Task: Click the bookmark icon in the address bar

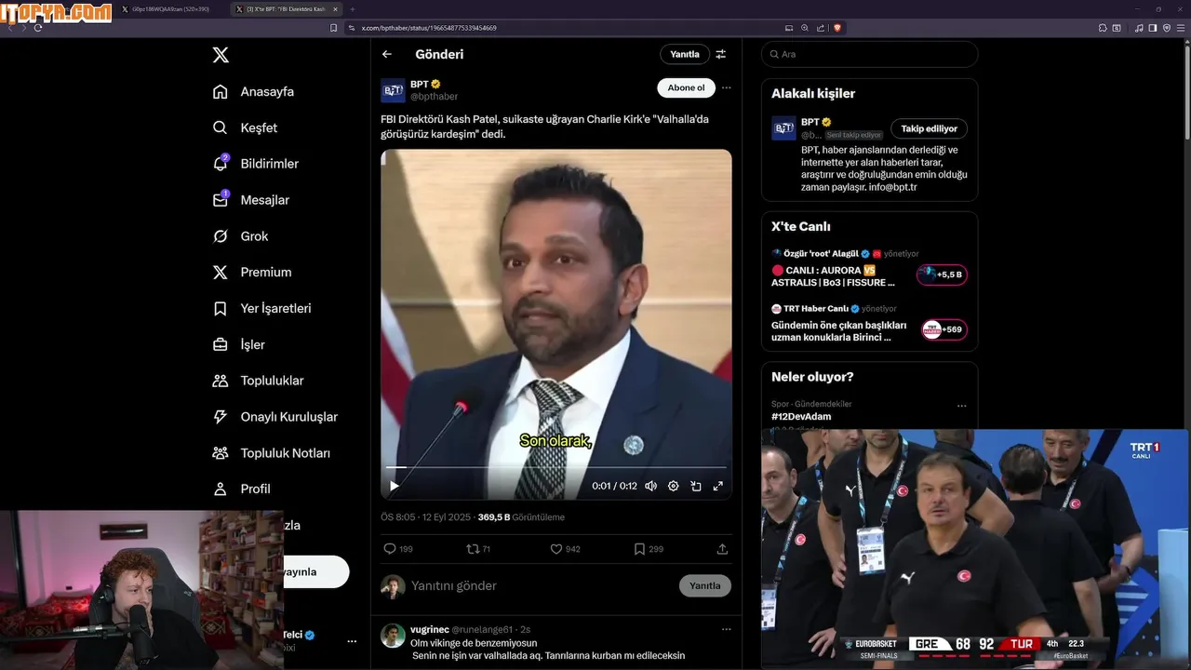Action: pos(334,28)
